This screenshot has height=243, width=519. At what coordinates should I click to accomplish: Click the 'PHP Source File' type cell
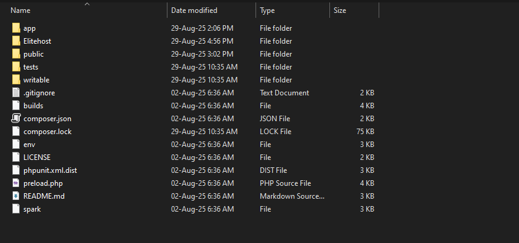[285, 183]
